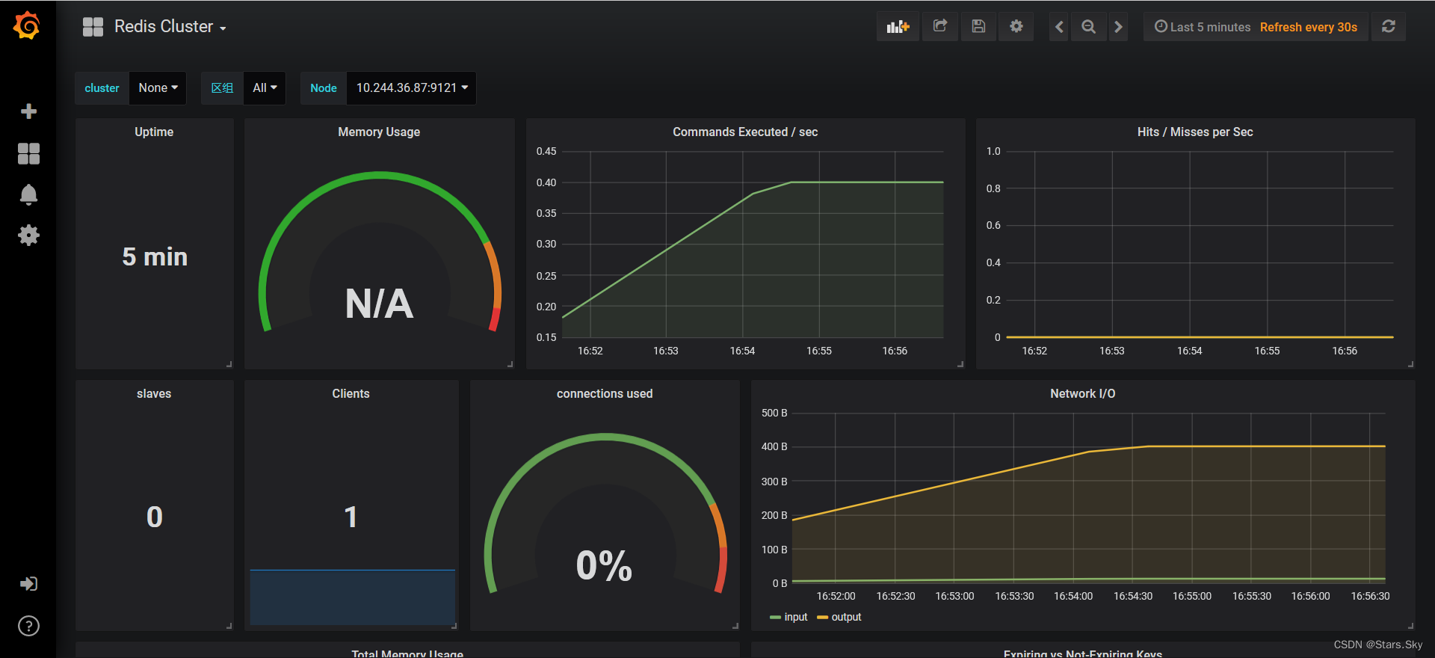This screenshot has height=658, width=1435.
Task: Shift time range back with left arrow
Action: [x=1059, y=27]
